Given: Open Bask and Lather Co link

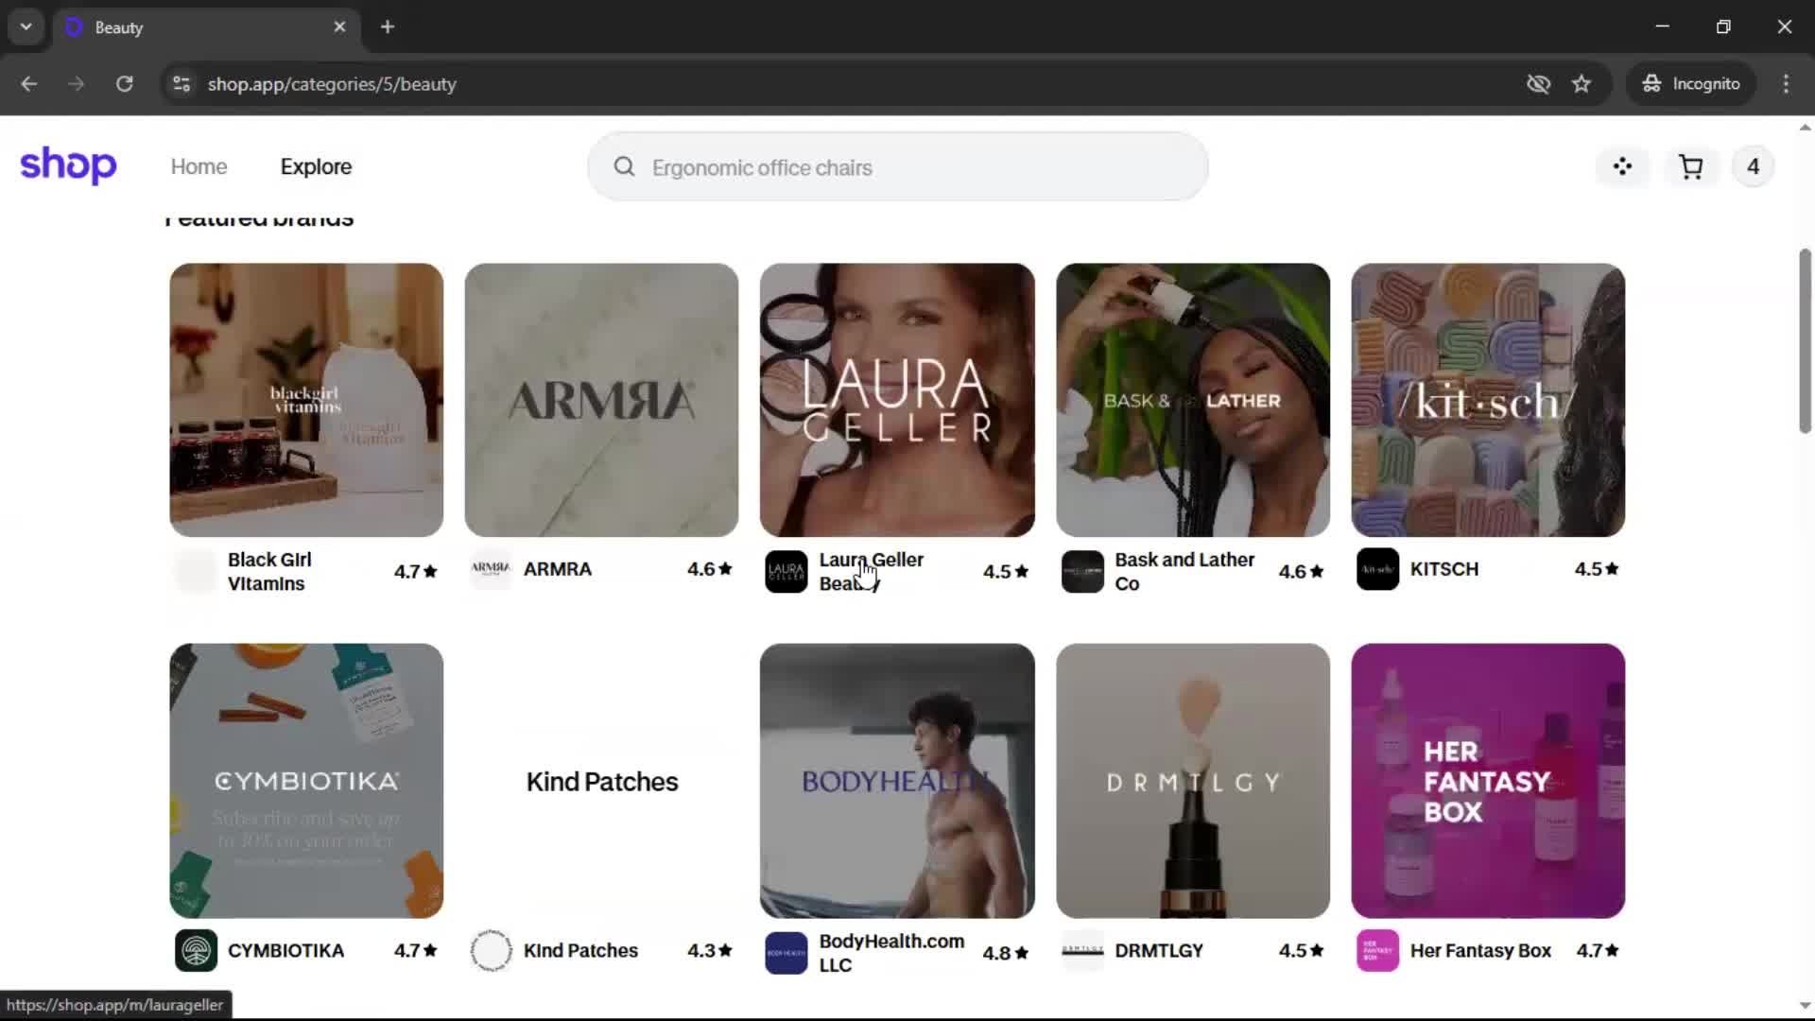Looking at the screenshot, I should 1184,571.
